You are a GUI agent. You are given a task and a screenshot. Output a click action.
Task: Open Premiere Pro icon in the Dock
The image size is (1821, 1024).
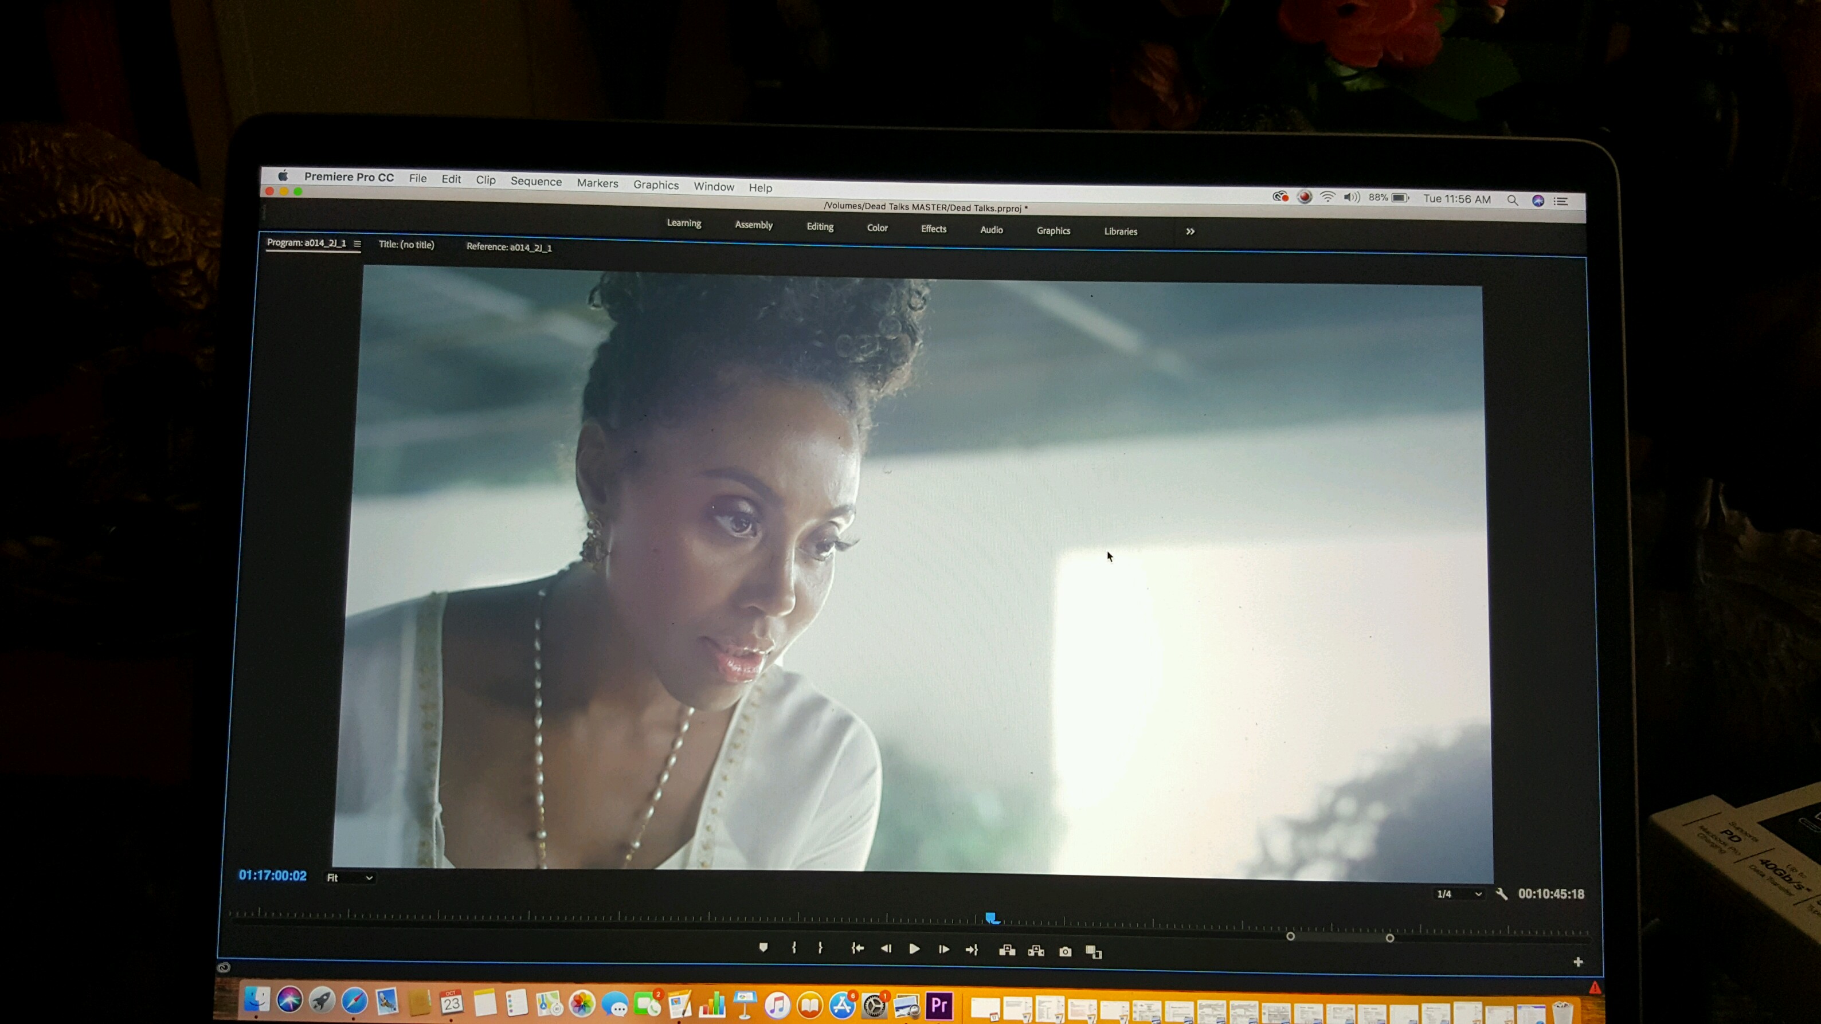click(x=939, y=1006)
